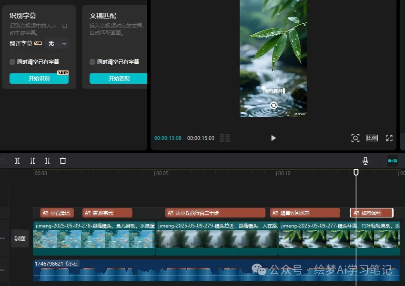Select the split clip tool
The image size is (405, 286).
tap(17, 161)
